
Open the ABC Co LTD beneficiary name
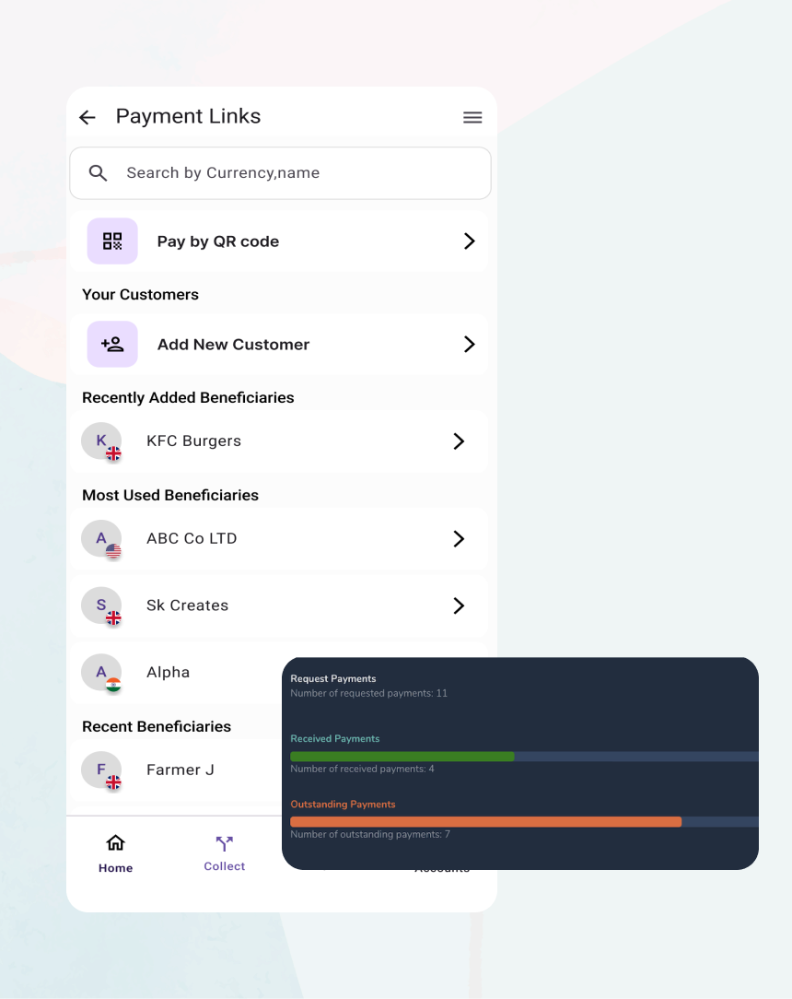click(192, 538)
